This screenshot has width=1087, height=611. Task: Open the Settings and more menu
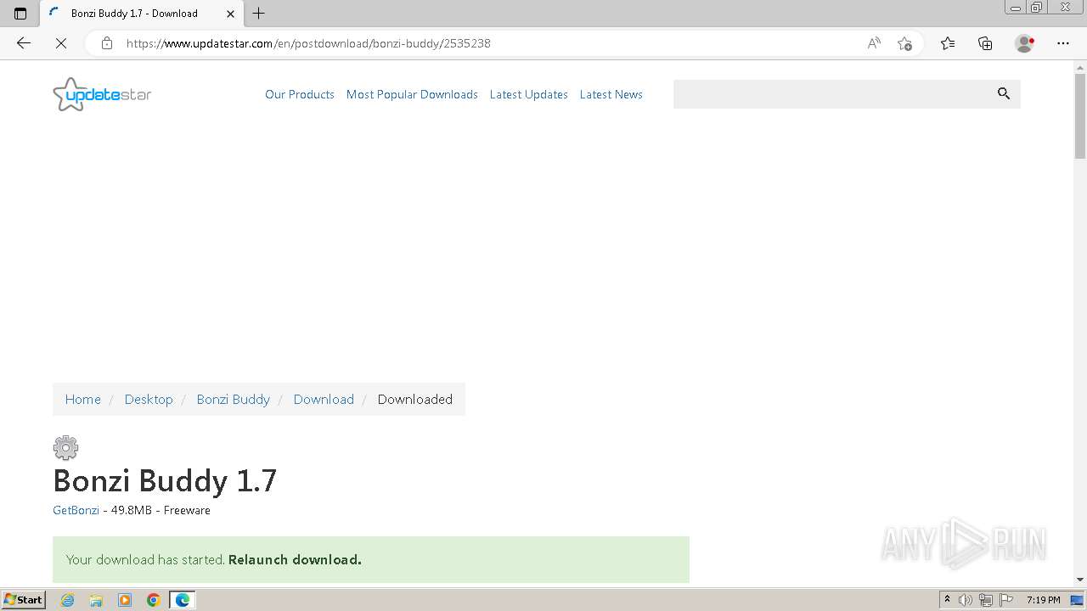(1063, 43)
